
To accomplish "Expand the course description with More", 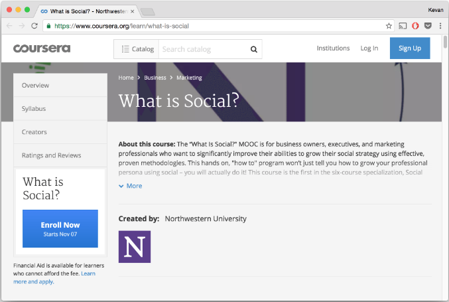I will [x=130, y=186].
